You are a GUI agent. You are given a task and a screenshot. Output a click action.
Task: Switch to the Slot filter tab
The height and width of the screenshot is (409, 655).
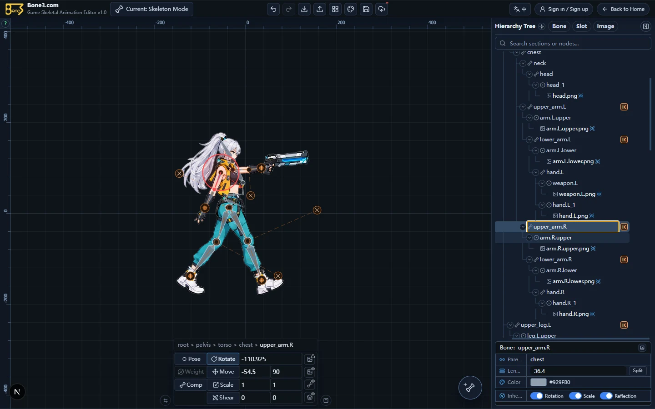[x=581, y=26]
